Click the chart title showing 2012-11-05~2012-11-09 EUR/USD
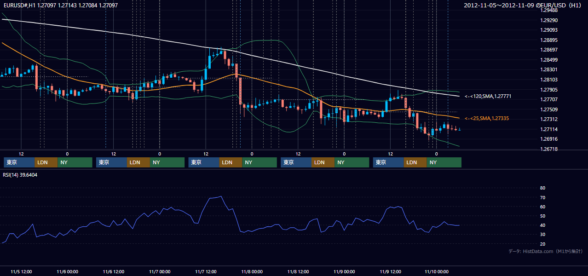The width and height of the screenshot is (588, 276). pos(523,6)
